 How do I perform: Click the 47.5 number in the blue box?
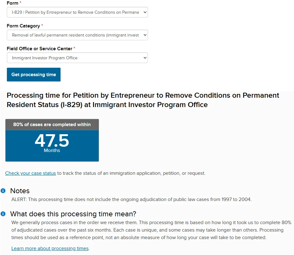pos(52,140)
